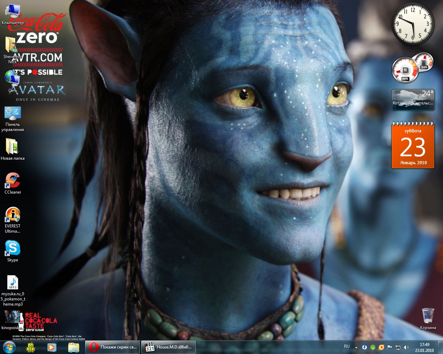Image resolution: width=443 pixels, height=354 pixels.
Task: Open the Корзина recycle bin
Action: pos(428,318)
